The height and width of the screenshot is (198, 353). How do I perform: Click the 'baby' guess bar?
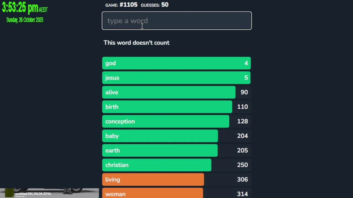click(x=160, y=136)
